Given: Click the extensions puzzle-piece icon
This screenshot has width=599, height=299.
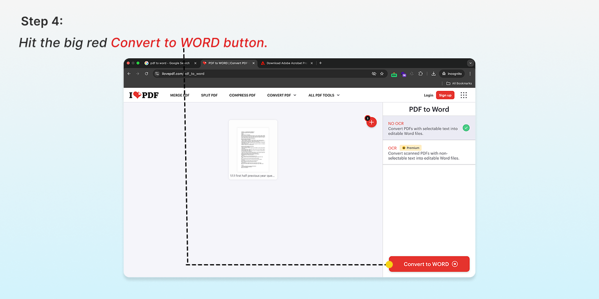Looking at the screenshot, I should [x=420, y=73].
